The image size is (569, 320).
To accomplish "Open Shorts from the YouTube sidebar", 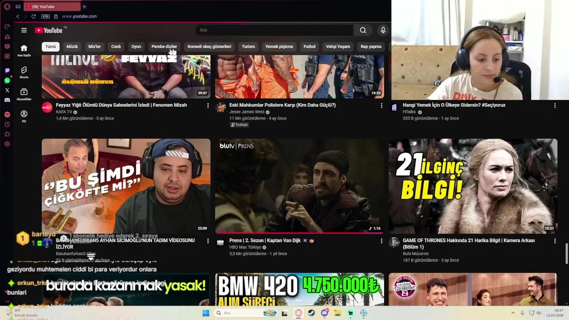I will click(24, 72).
